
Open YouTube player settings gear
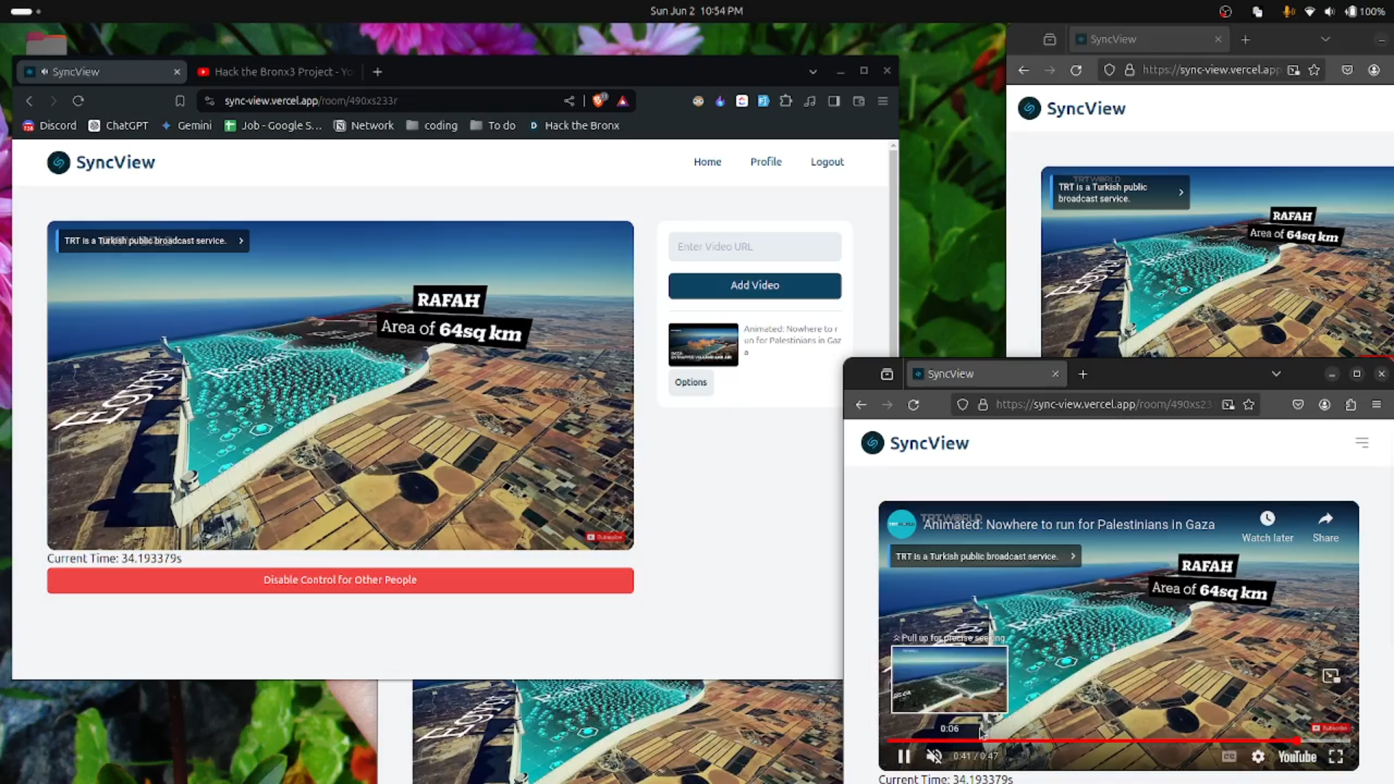click(1258, 756)
